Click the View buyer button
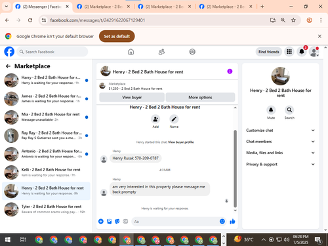328x246 pixels. [x=132, y=97]
